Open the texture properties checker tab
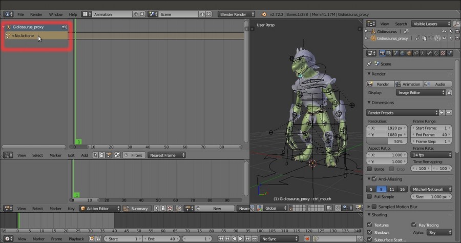The image size is (461, 243). click(x=443, y=53)
